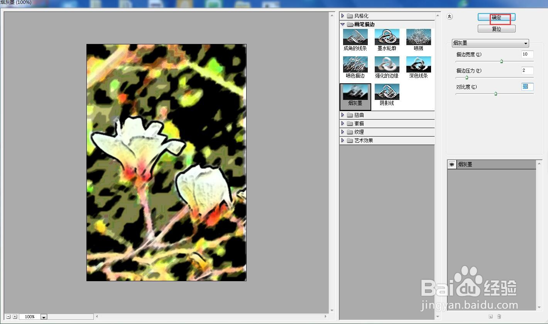This screenshot has width=548, height=324.
Task: Click the flower preview image
Action: click(x=166, y=162)
